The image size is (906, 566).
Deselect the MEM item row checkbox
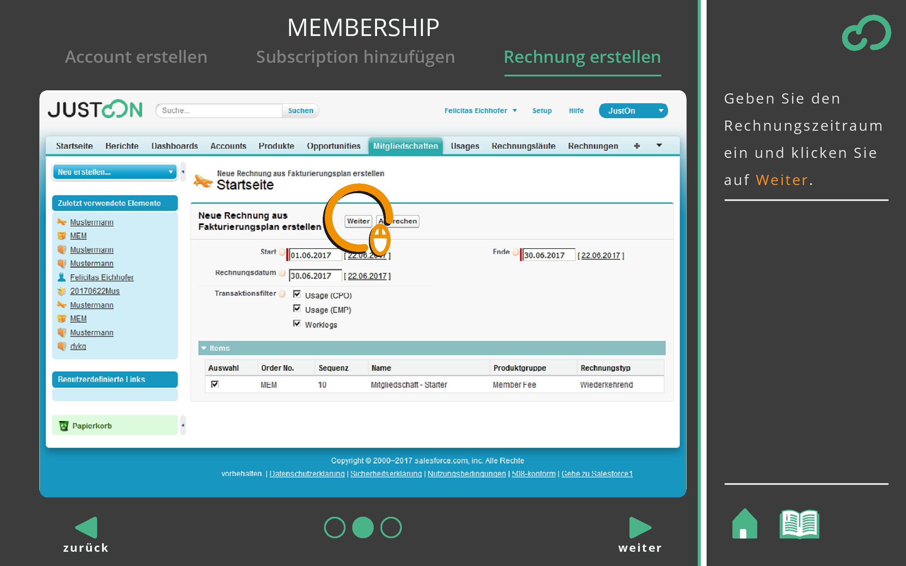tap(215, 384)
